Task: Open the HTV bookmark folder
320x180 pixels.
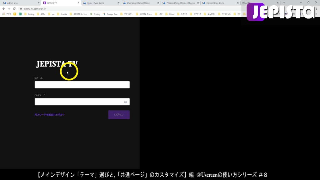Action: pyautogui.click(x=159, y=14)
